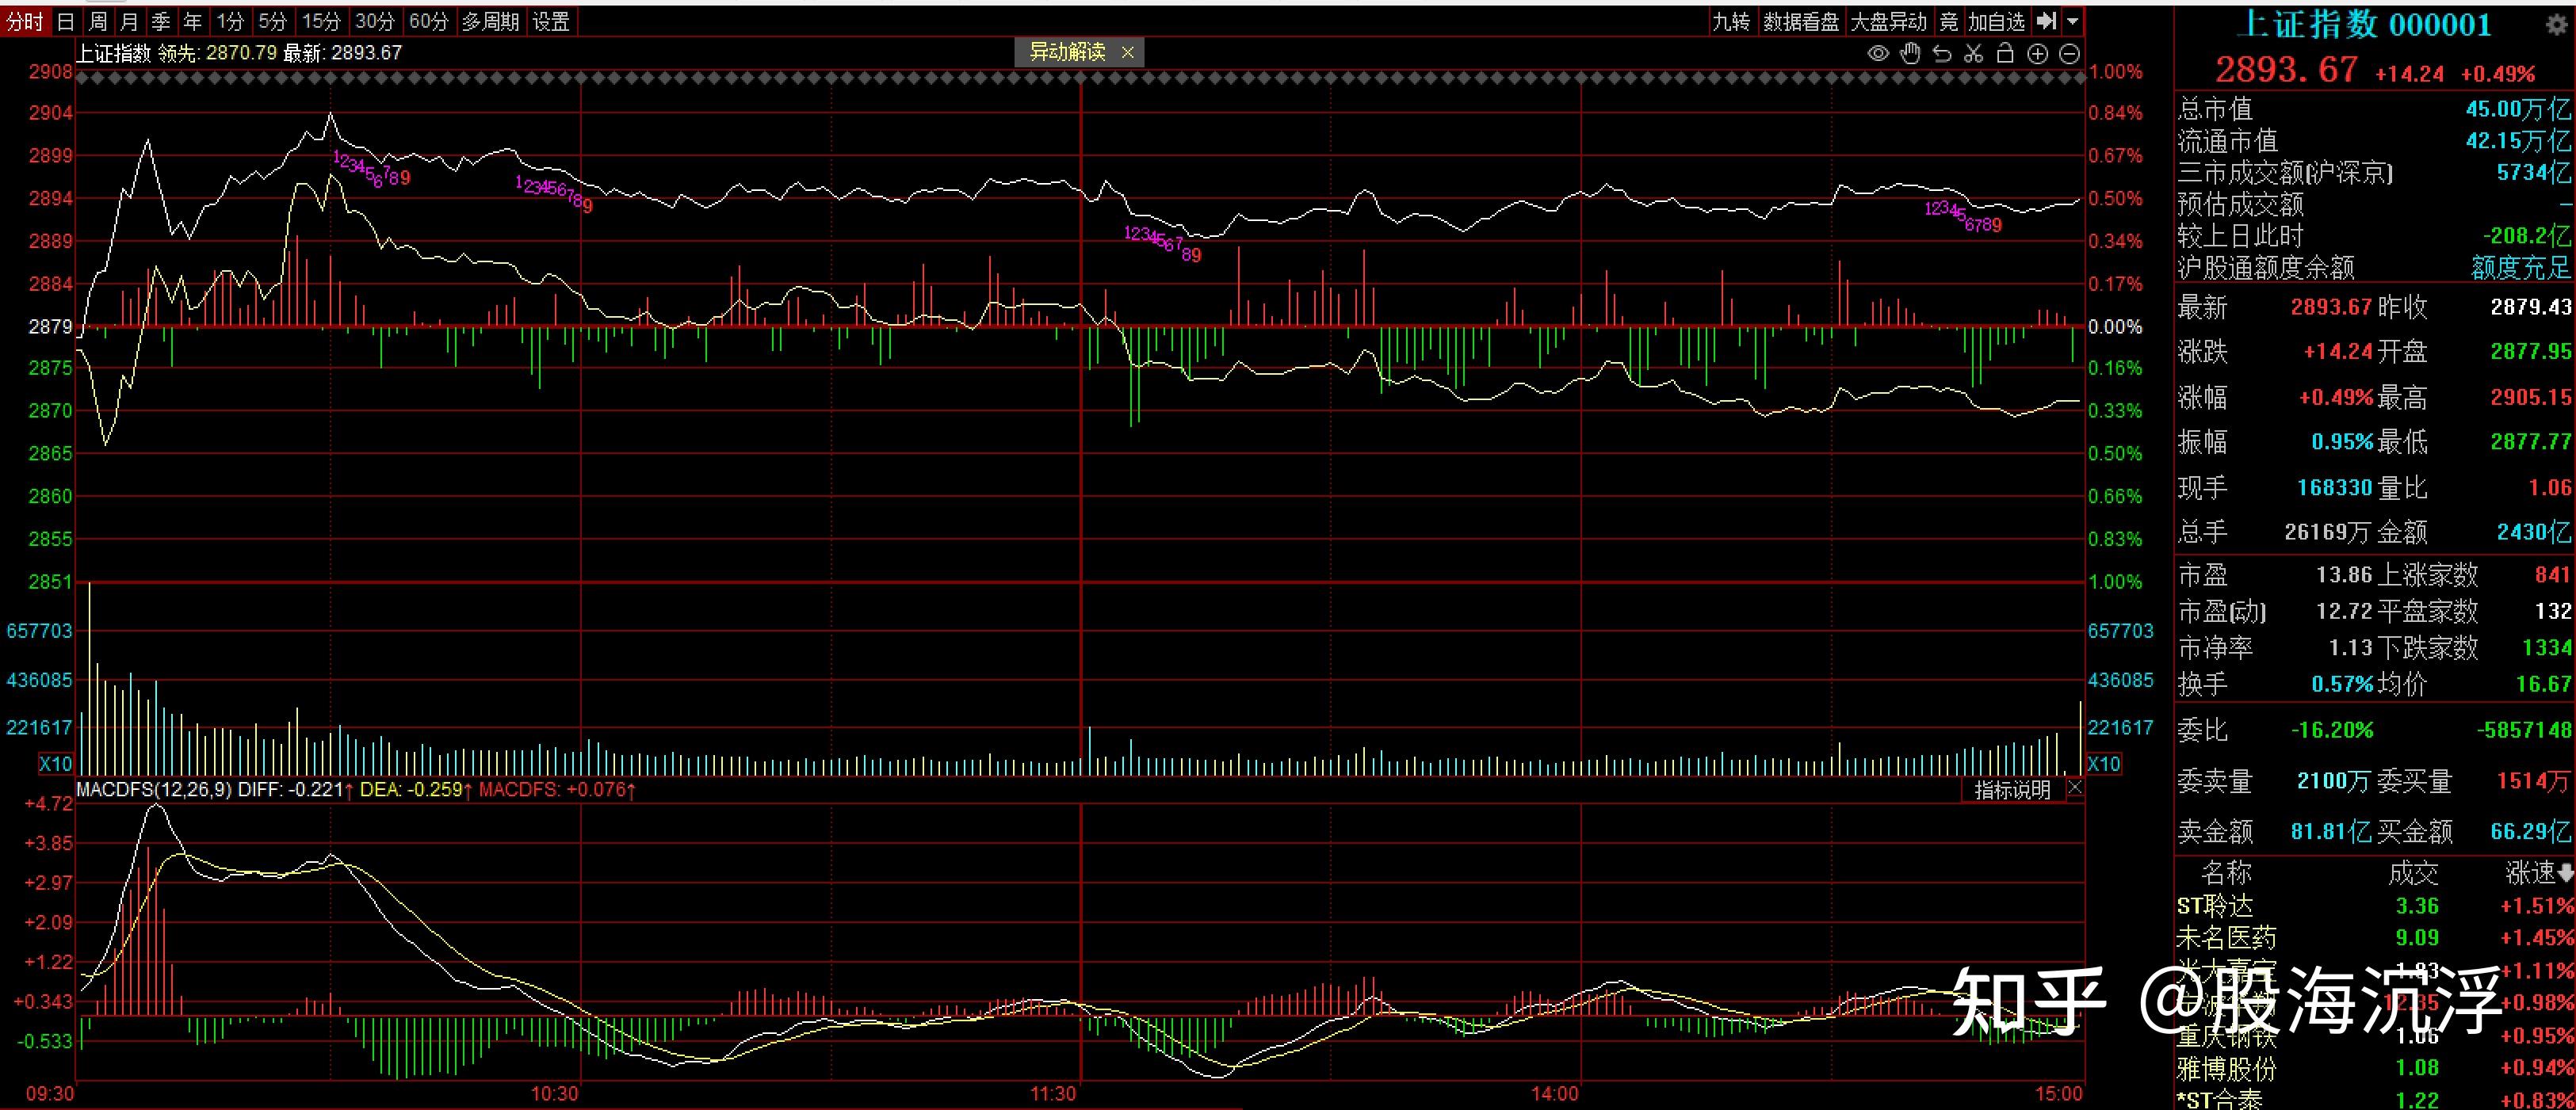Switch to the 15分 period tab
This screenshot has width=2576, height=1110.
pos(321,21)
